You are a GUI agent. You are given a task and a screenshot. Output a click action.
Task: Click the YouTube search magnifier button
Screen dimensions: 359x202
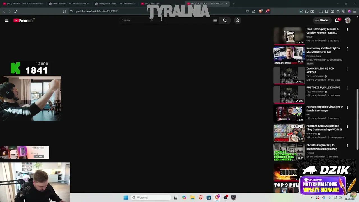click(225, 20)
